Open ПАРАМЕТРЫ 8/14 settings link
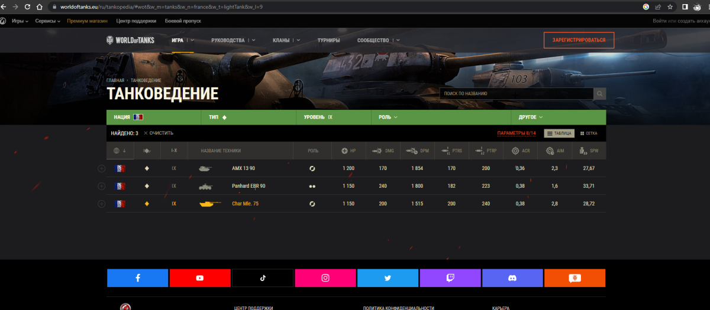 click(517, 133)
